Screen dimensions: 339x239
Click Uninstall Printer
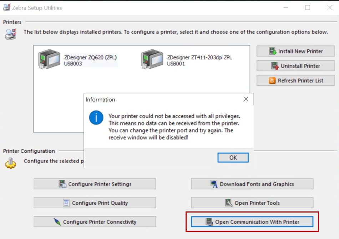point(295,66)
